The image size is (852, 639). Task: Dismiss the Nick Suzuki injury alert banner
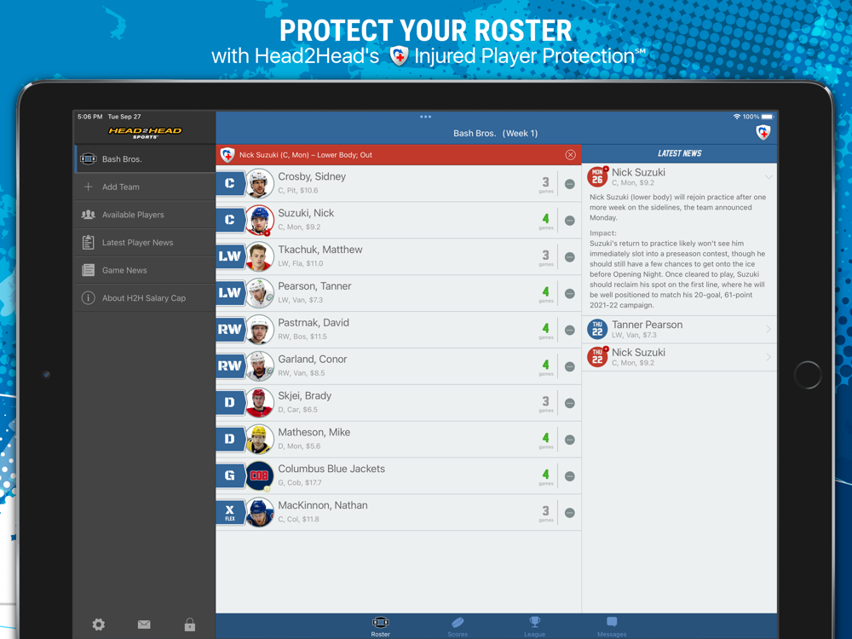570,155
